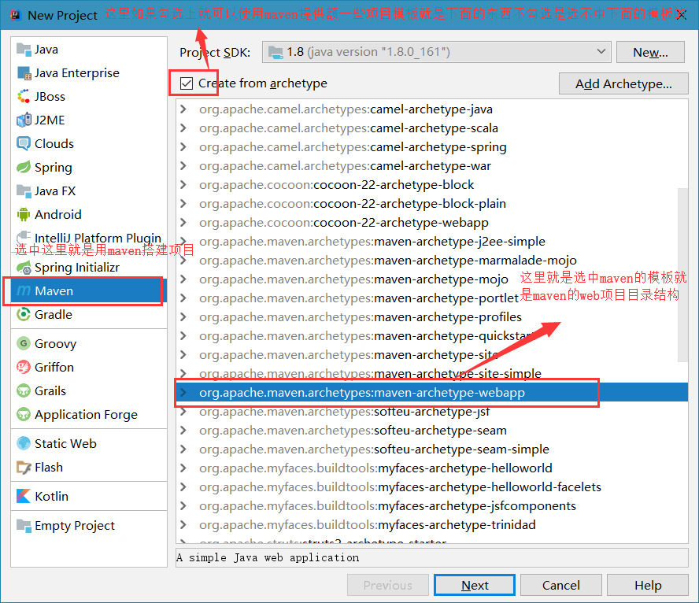Click 'A simple Java web application' description
This screenshot has width=699, height=603.
point(268,557)
